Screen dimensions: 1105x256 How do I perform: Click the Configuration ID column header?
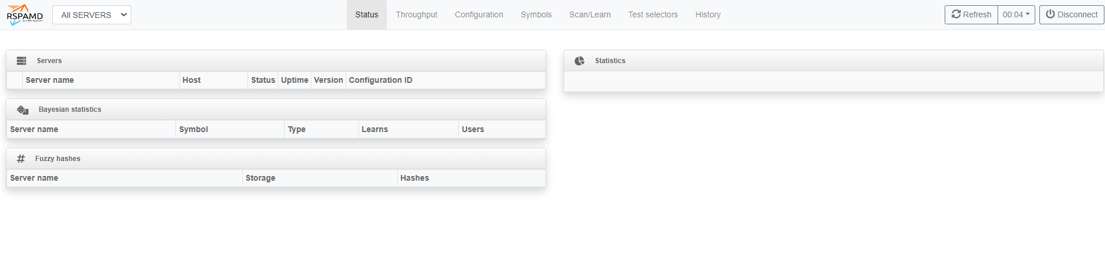click(x=381, y=81)
